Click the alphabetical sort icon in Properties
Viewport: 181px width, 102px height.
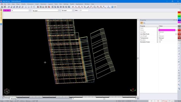144,23
